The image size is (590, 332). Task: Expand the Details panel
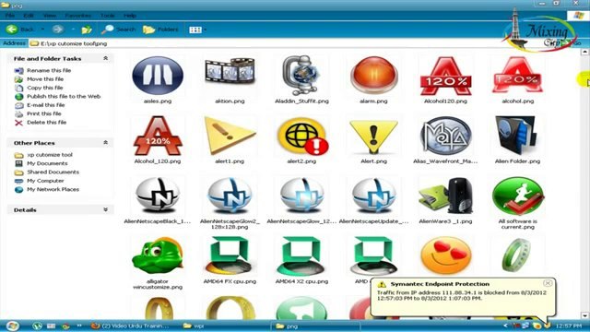pos(106,209)
